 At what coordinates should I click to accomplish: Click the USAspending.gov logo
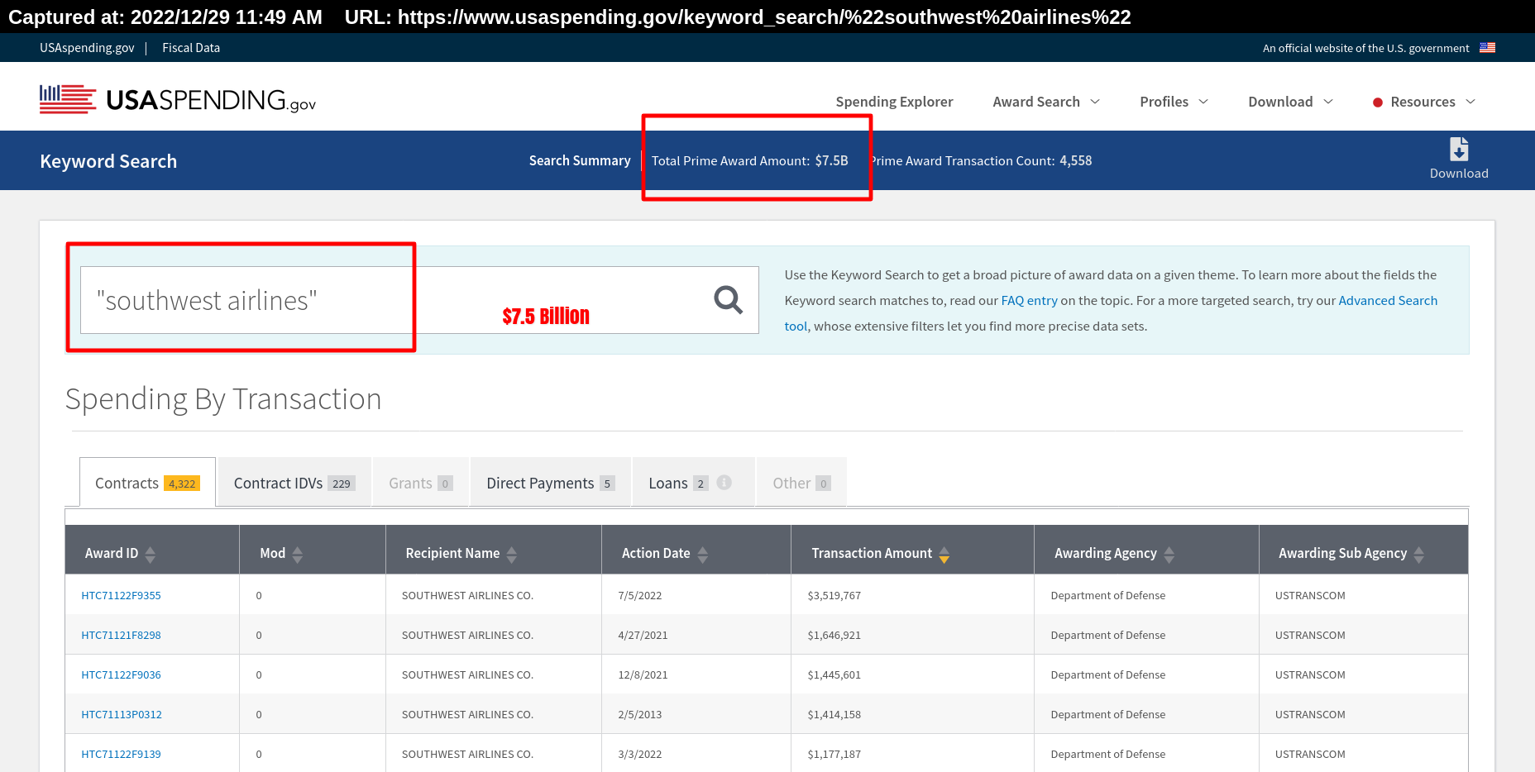tap(178, 100)
